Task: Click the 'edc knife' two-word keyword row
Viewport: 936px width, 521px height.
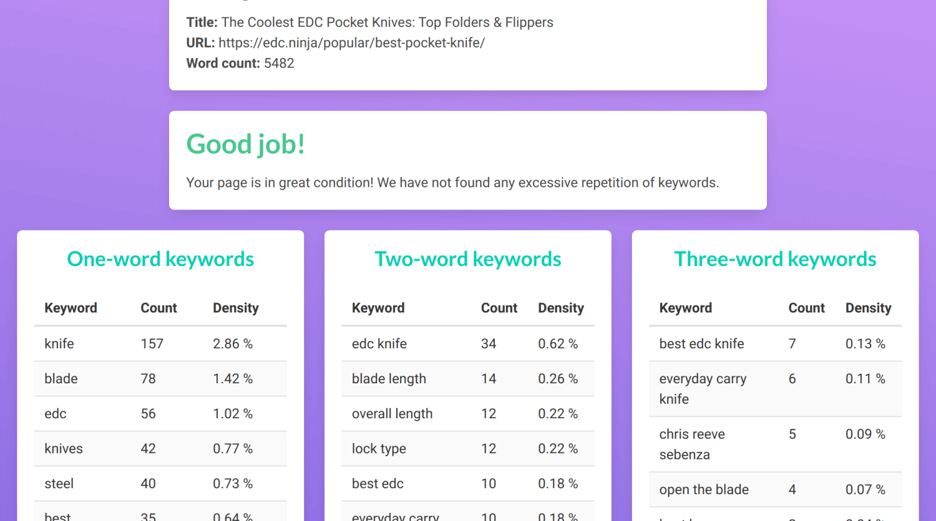Action: click(x=468, y=343)
